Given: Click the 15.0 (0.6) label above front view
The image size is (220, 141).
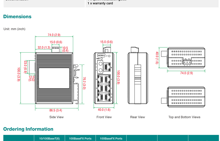Looking at the screenshot, I should click(x=106, y=42).
